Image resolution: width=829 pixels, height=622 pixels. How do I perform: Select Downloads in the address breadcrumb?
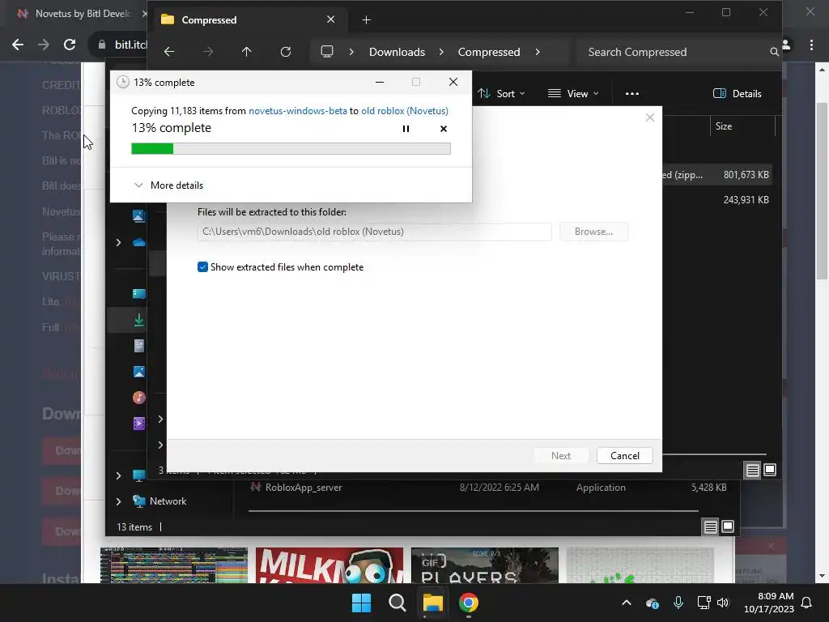[397, 52]
